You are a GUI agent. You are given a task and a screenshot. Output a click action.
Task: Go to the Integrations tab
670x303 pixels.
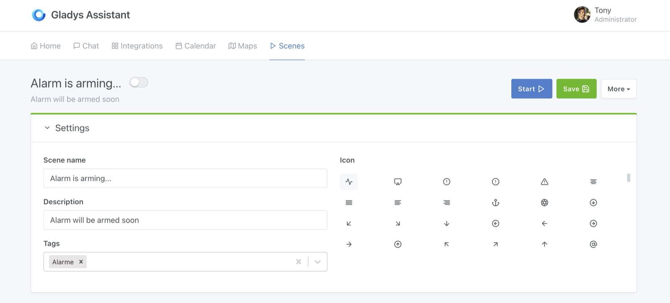point(137,46)
